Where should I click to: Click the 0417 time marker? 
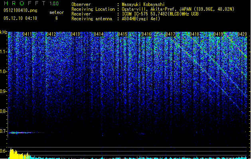tap(170, 34)
